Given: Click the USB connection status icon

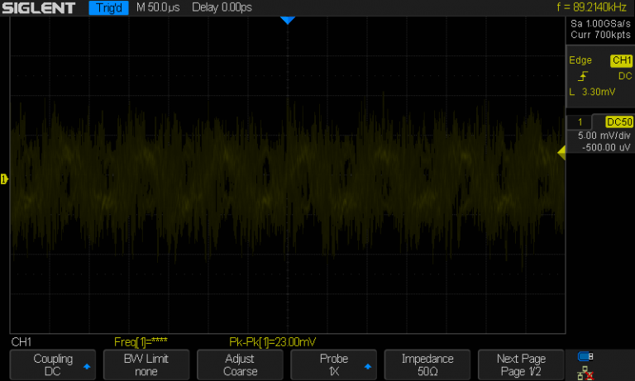Looking at the screenshot, I should [585, 357].
